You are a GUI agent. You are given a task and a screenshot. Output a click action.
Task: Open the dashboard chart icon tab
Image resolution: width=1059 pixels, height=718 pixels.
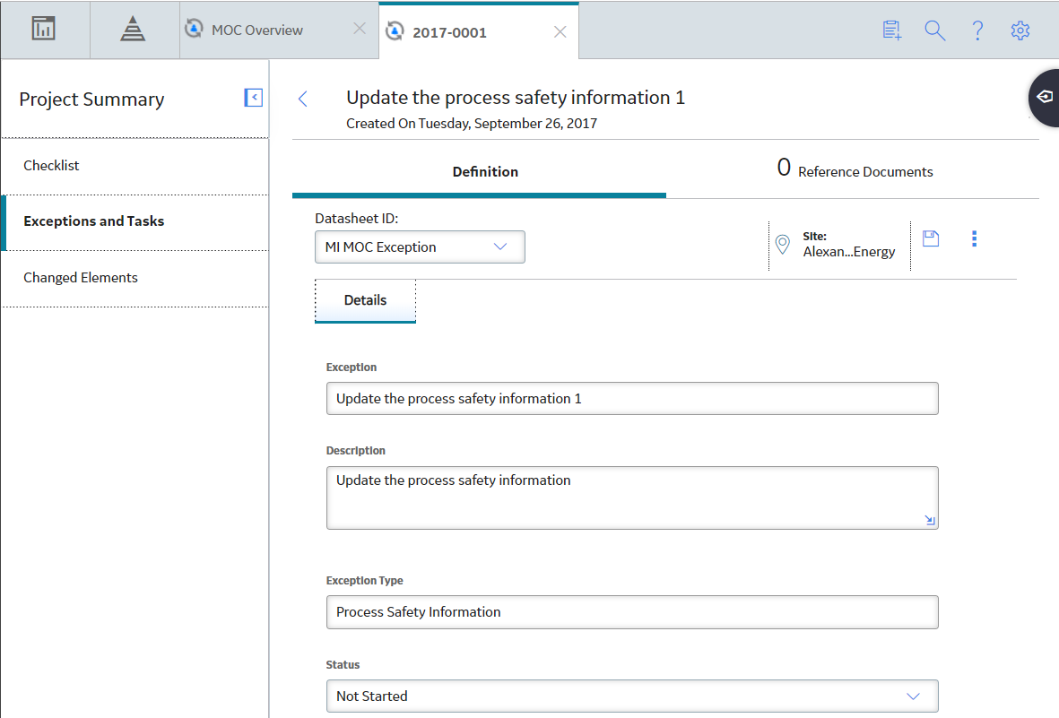(43, 29)
